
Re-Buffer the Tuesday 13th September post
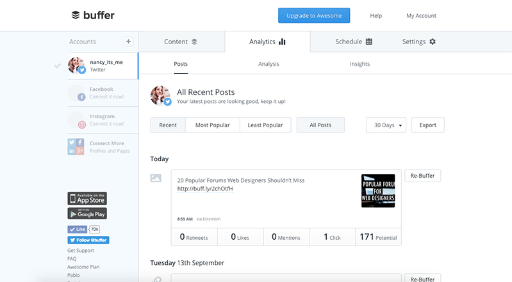(x=422, y=278)
